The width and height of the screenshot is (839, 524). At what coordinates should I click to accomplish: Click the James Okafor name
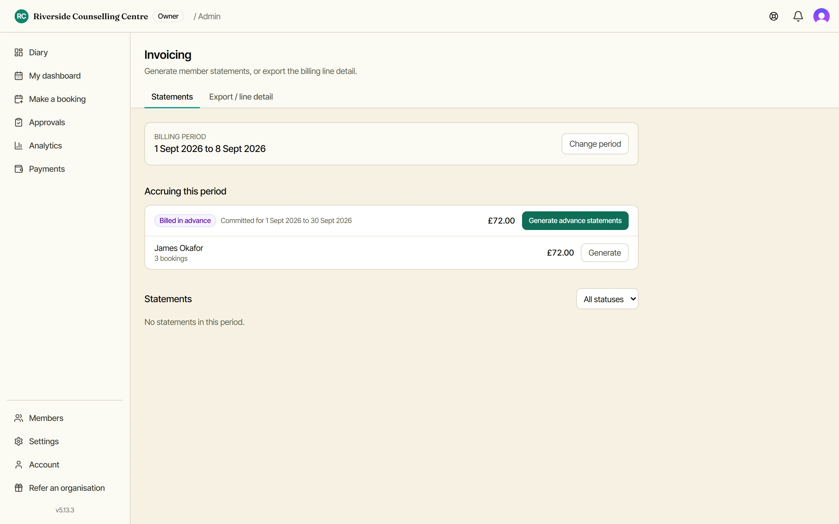coord(179,248)
